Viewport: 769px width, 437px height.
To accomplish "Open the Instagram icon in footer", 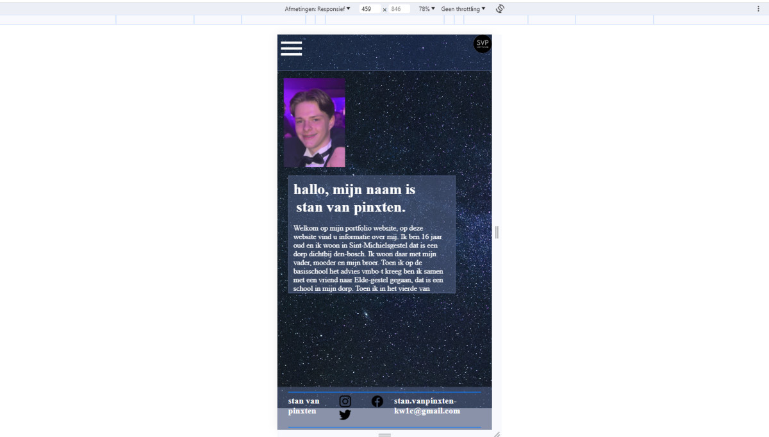I will point(345,401).
